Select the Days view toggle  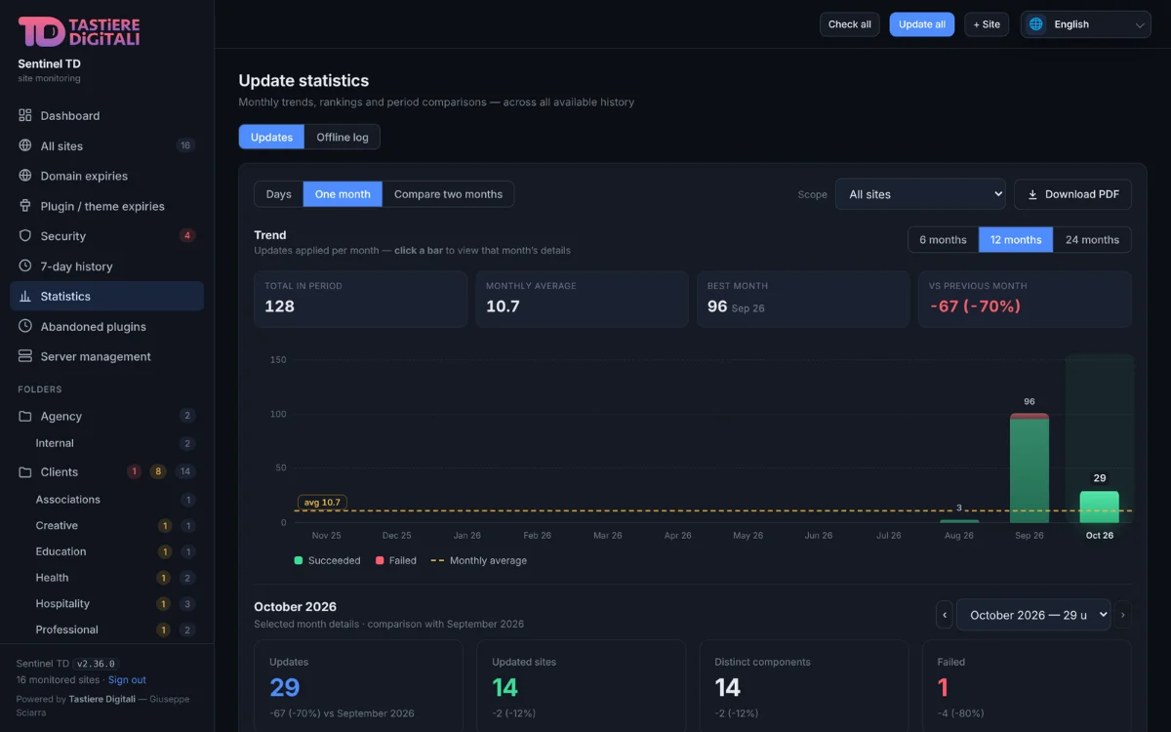pyautogui.click(x=279, y=194)
